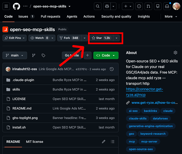Open the Insights tab
Screen dimensions: 182x154
[x=144, y=16]
